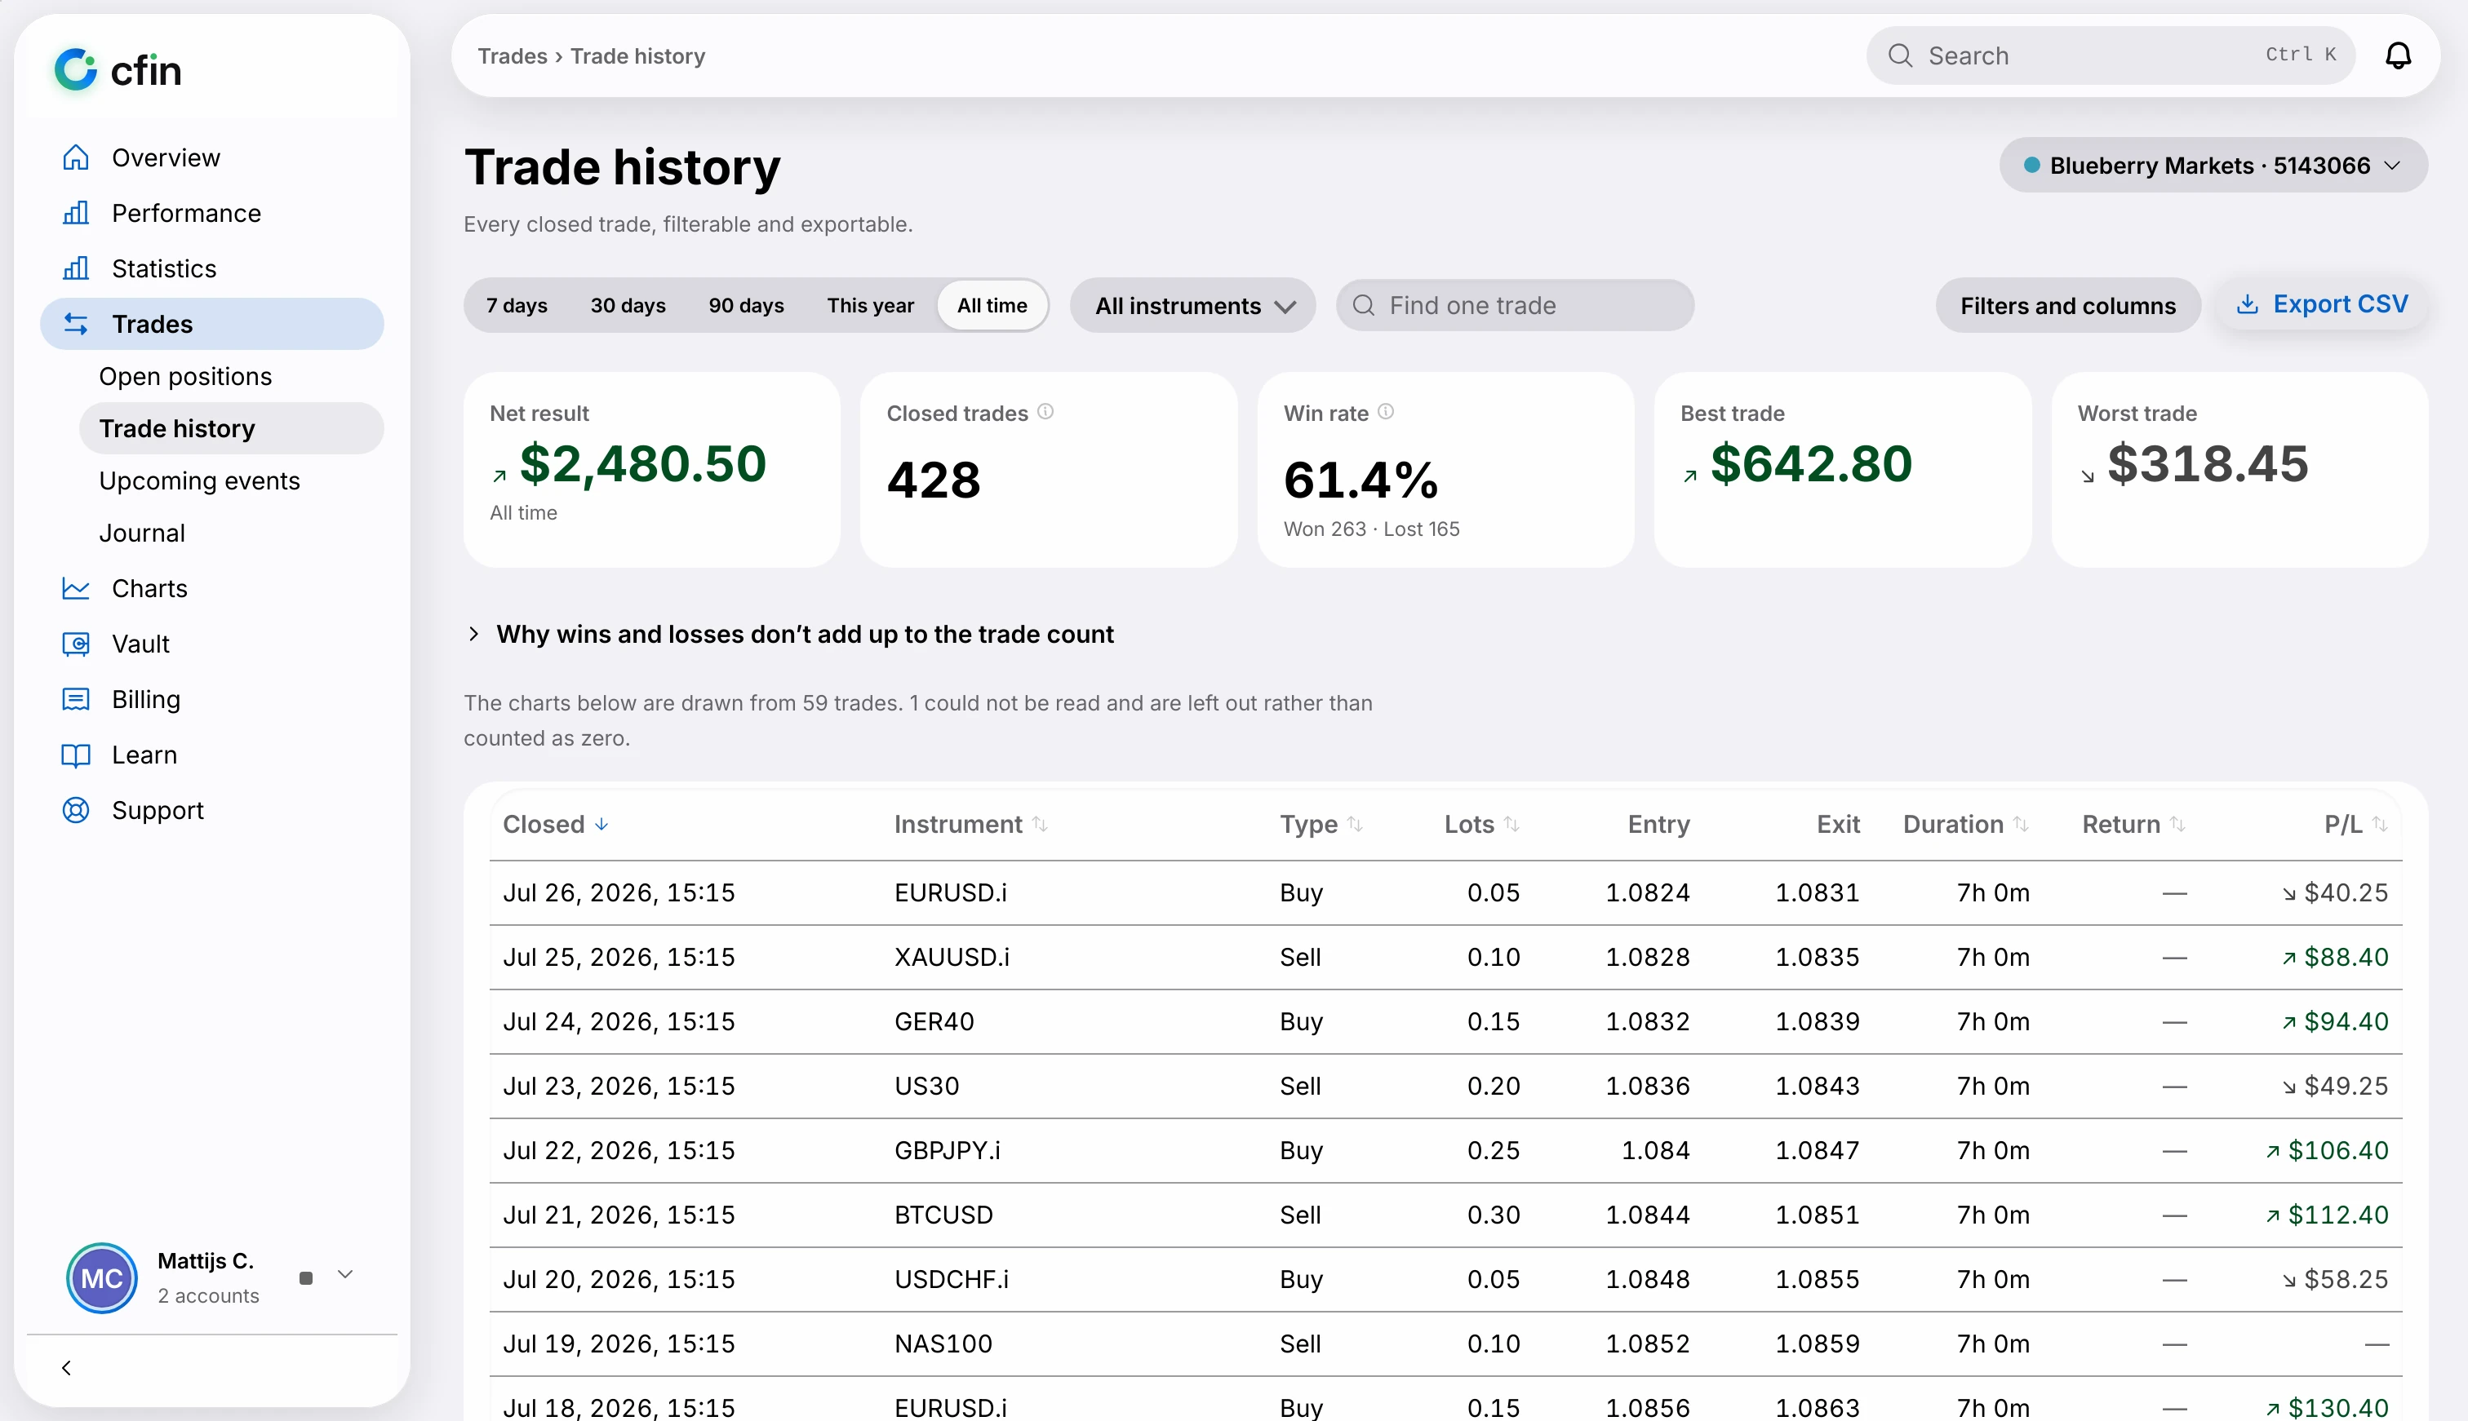Sort by Return column arrows
The height and width of the screenshot is (1421, 2468).
pyautogui.click(x=2177, y=825)
